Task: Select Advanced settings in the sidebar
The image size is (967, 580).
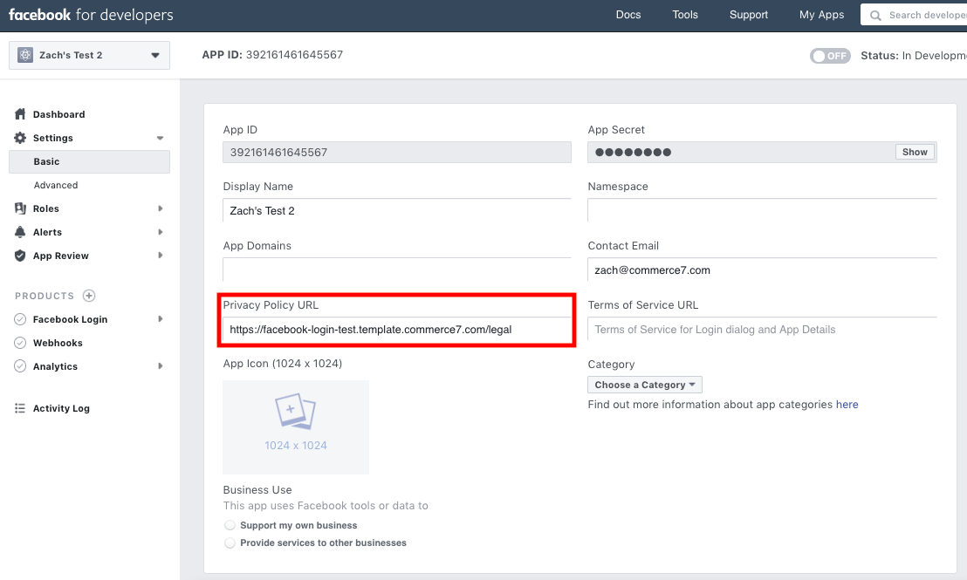Action: tap(56, 185)
